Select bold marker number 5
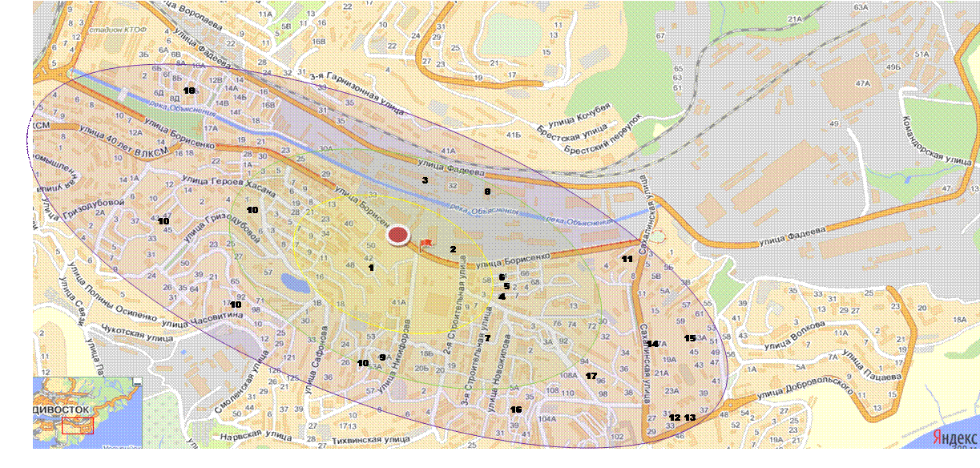 (x=506, y=285)
